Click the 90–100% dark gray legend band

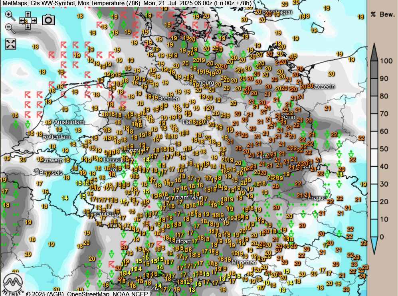tap(374, 70)
